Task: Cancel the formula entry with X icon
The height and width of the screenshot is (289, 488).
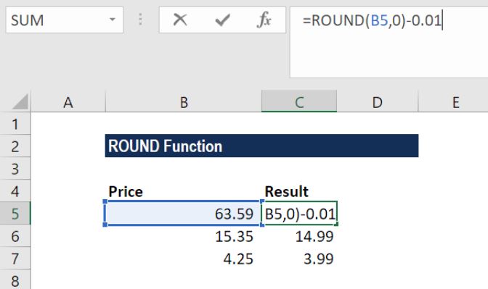Action: (x=180, y=20)
